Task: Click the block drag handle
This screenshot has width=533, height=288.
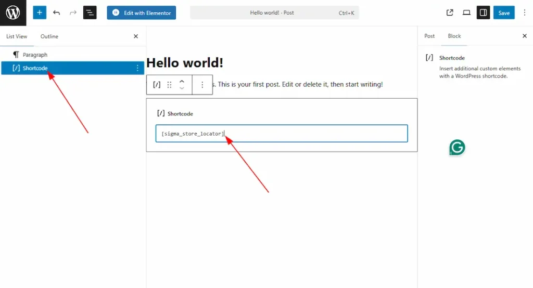Action: 169,85
